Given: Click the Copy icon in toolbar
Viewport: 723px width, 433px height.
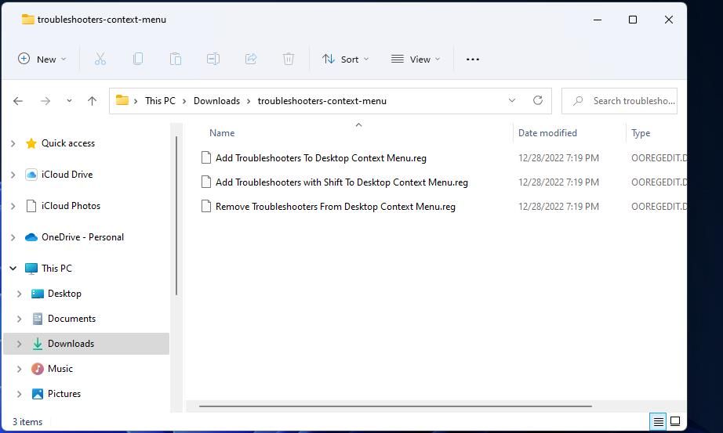Looking at the screenshot, I should [x=138, y=59].
